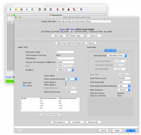141x135 pixels.
Task: Open the Passband HAW_A dropdown
Action: pyautogui.click(x=65, y=70)
